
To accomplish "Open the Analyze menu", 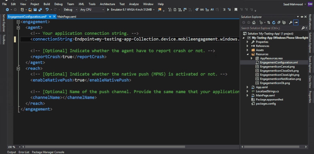I will [x=134, y=4].
